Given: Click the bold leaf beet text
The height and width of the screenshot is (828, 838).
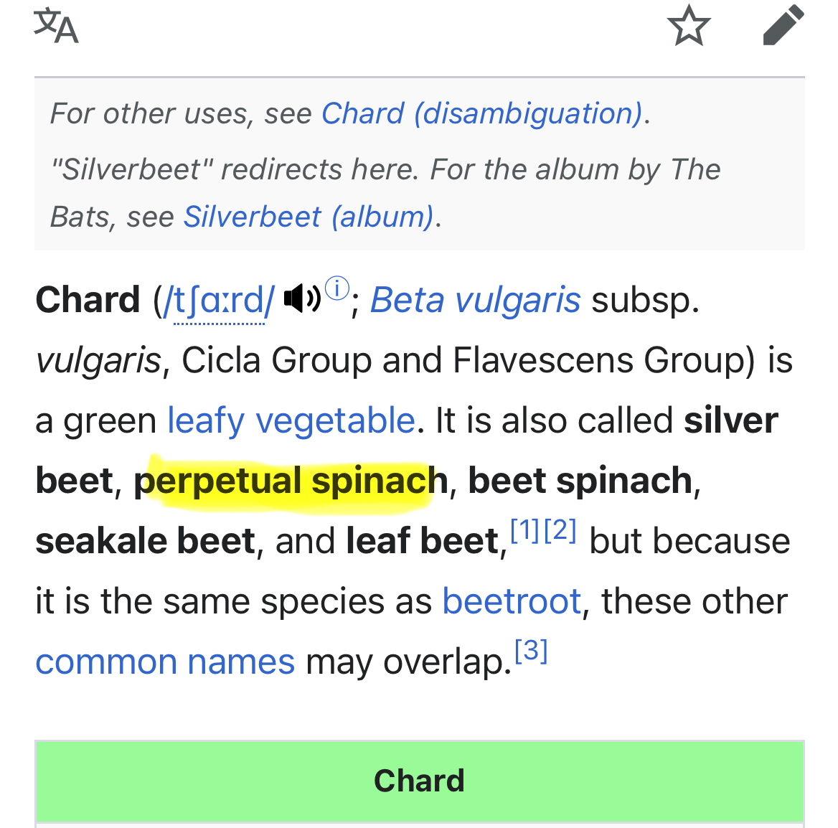Looking at the screenshot, I should click(422, 541).
